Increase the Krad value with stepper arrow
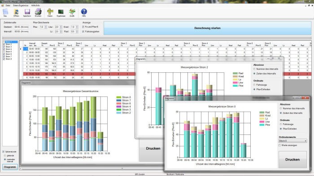 [x=77, y=26]
